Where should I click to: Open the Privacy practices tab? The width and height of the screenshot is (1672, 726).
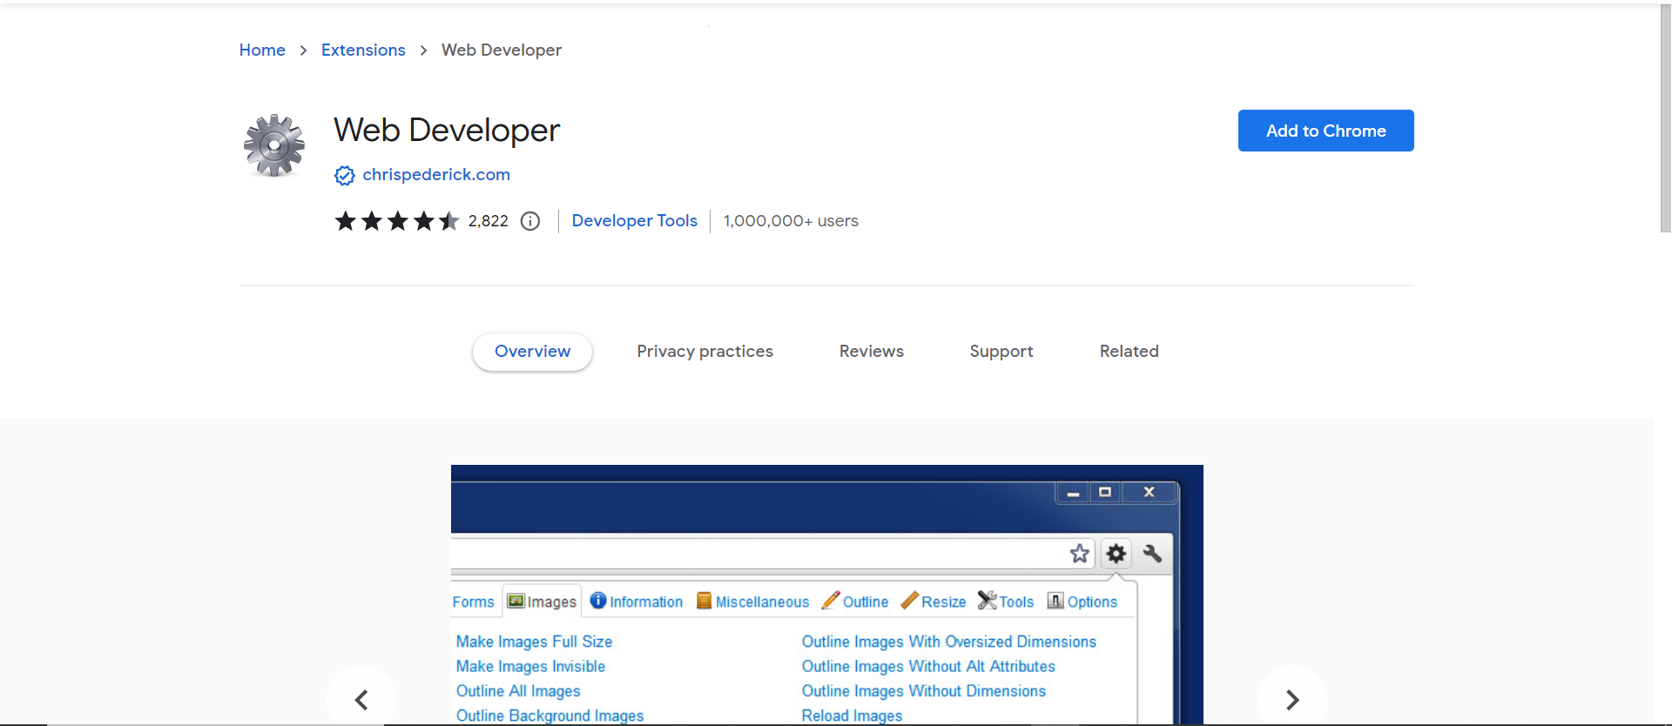pos(705,352)
